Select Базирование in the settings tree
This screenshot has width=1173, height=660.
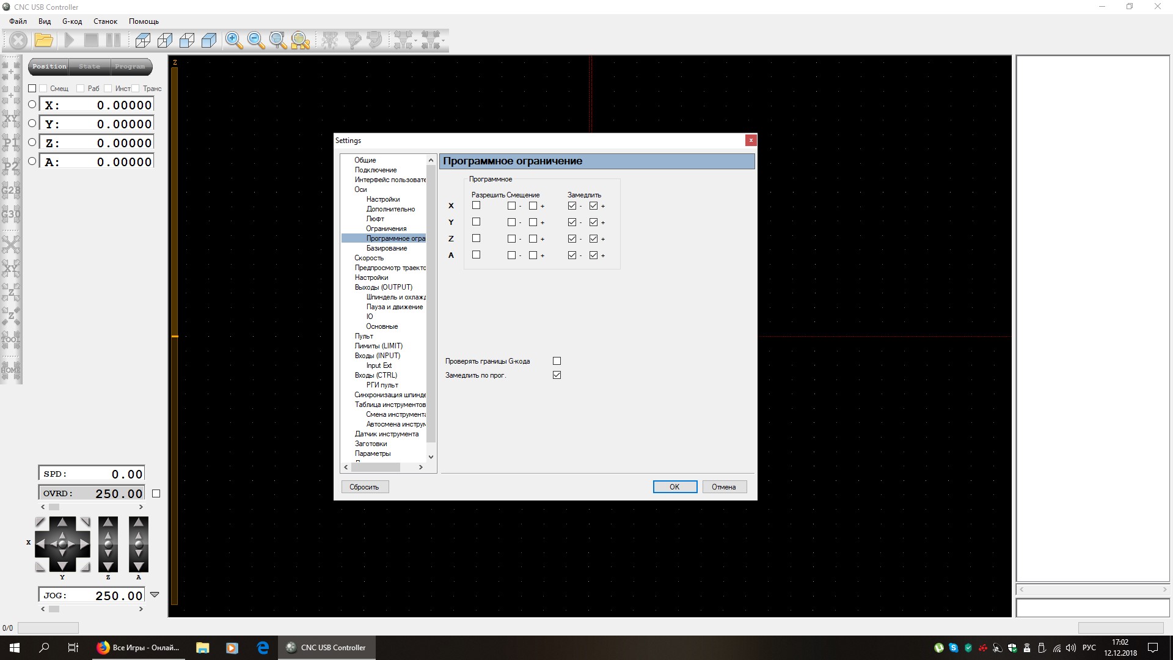(386, 248)
